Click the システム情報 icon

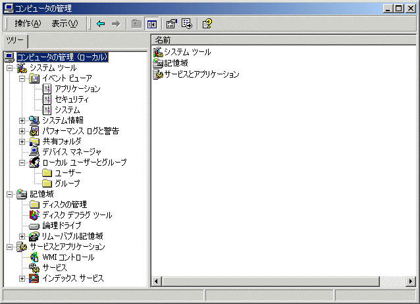tap(34, 120)
